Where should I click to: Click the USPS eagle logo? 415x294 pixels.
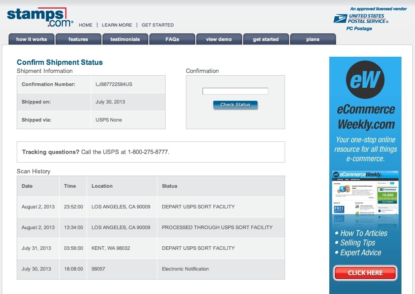[340, 19]
